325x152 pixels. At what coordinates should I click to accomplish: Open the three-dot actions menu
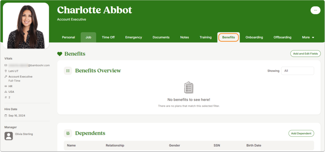pos(315,10)
